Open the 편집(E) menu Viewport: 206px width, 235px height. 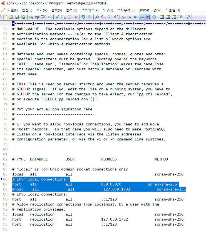click(x=27, y=10)
